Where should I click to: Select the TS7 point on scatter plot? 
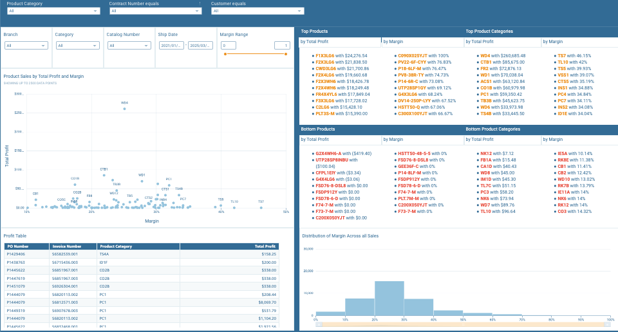[261, 208]
